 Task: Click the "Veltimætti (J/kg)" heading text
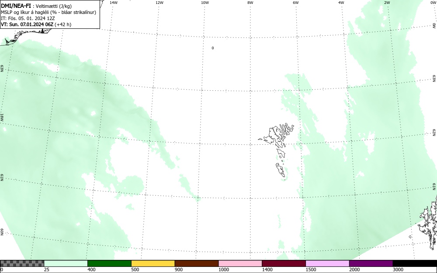click(x=54, y=6)
